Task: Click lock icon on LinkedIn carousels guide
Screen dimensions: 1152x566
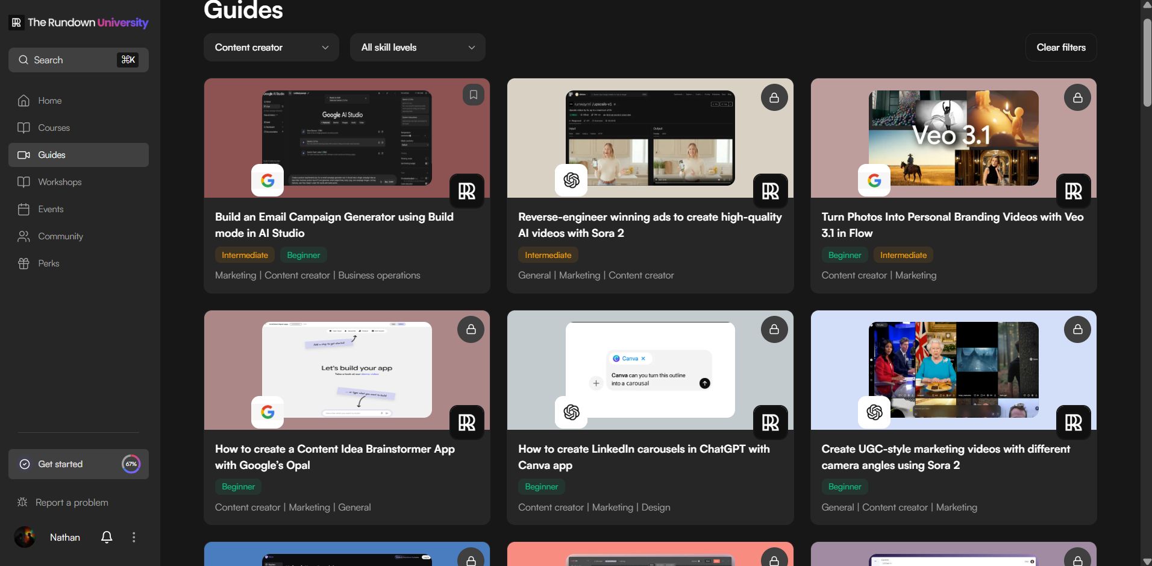Action: [x=774, y=330]
